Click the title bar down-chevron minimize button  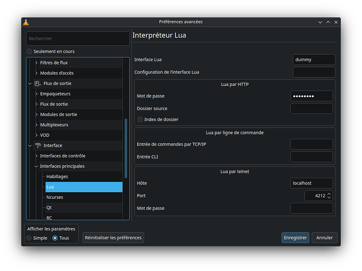pyautogui.click(x=320, y=22)
